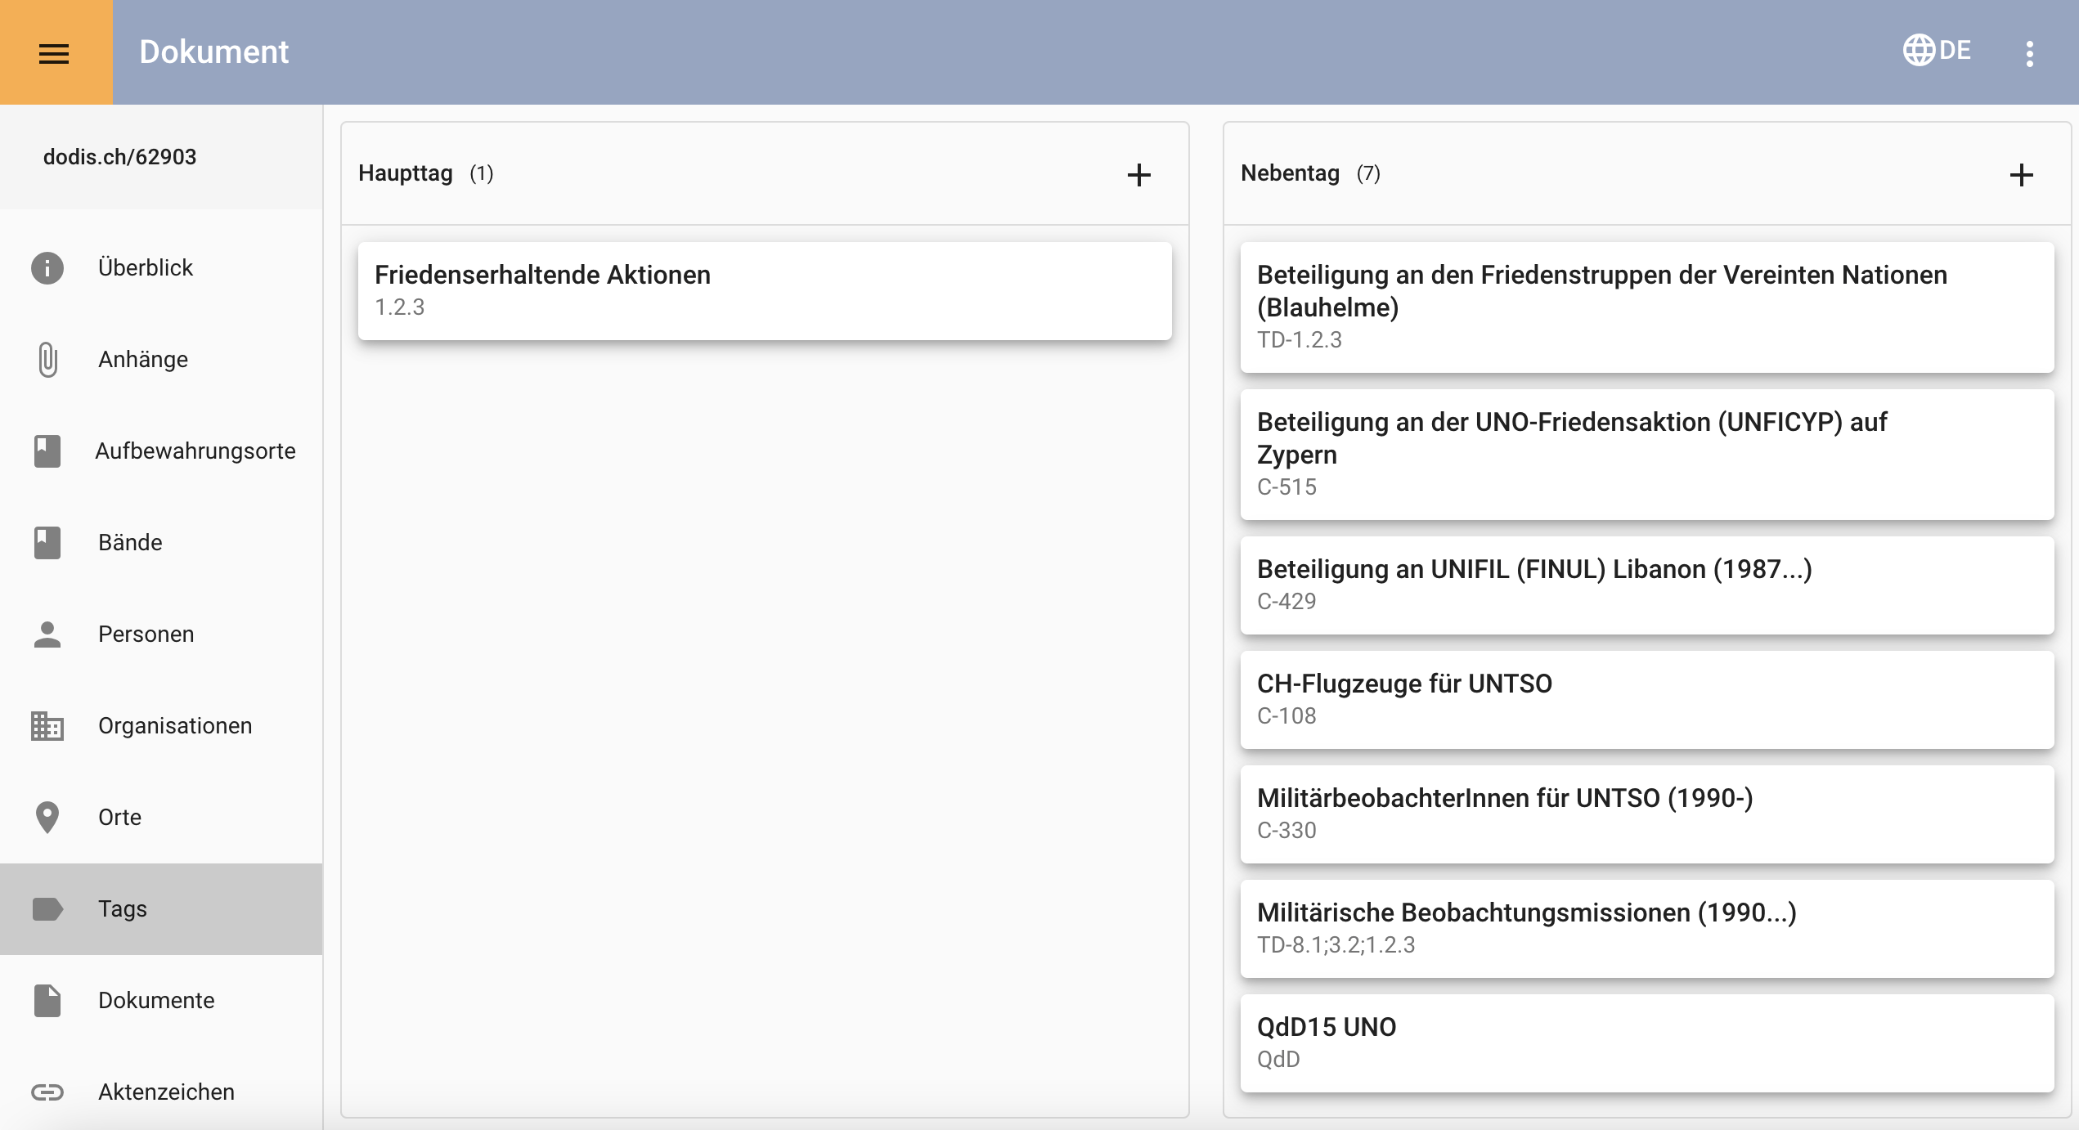This screenshot has width=2079, height=1130.
Task: Open the Friedenserhaltende Aktionen tag card
Action: coord(764,290)
